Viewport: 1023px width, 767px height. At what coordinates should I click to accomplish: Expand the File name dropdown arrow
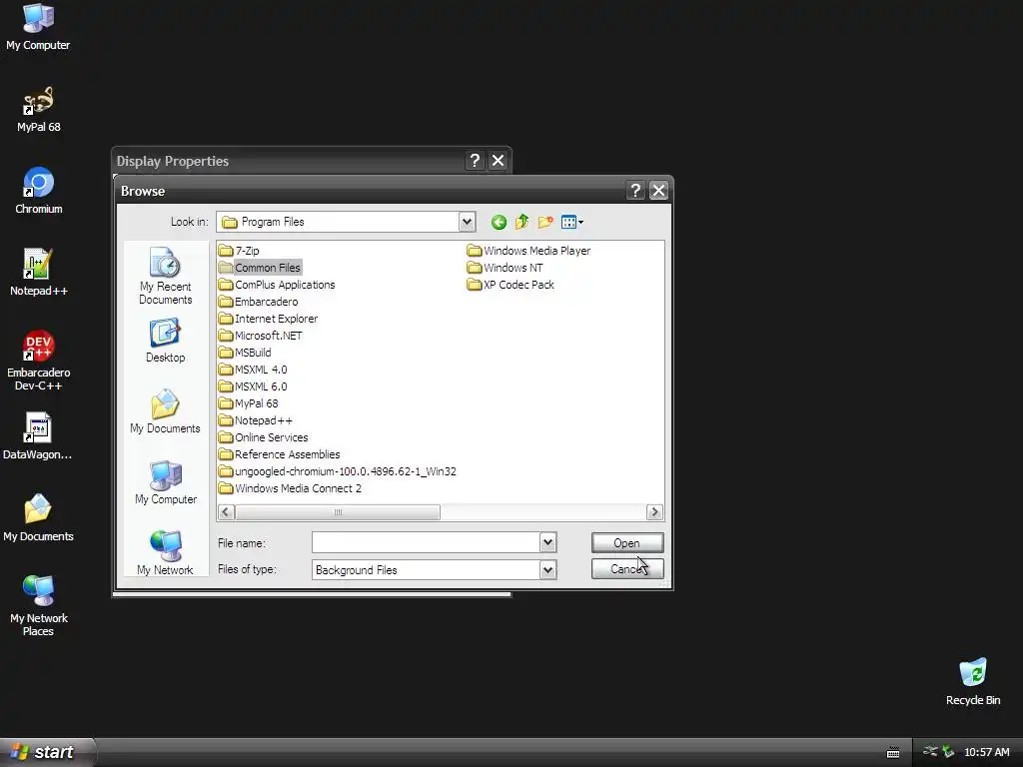(548, 542)
